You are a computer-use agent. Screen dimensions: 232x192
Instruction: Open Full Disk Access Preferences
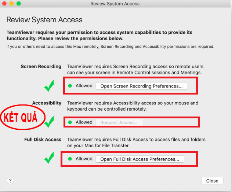pos(139,159)
